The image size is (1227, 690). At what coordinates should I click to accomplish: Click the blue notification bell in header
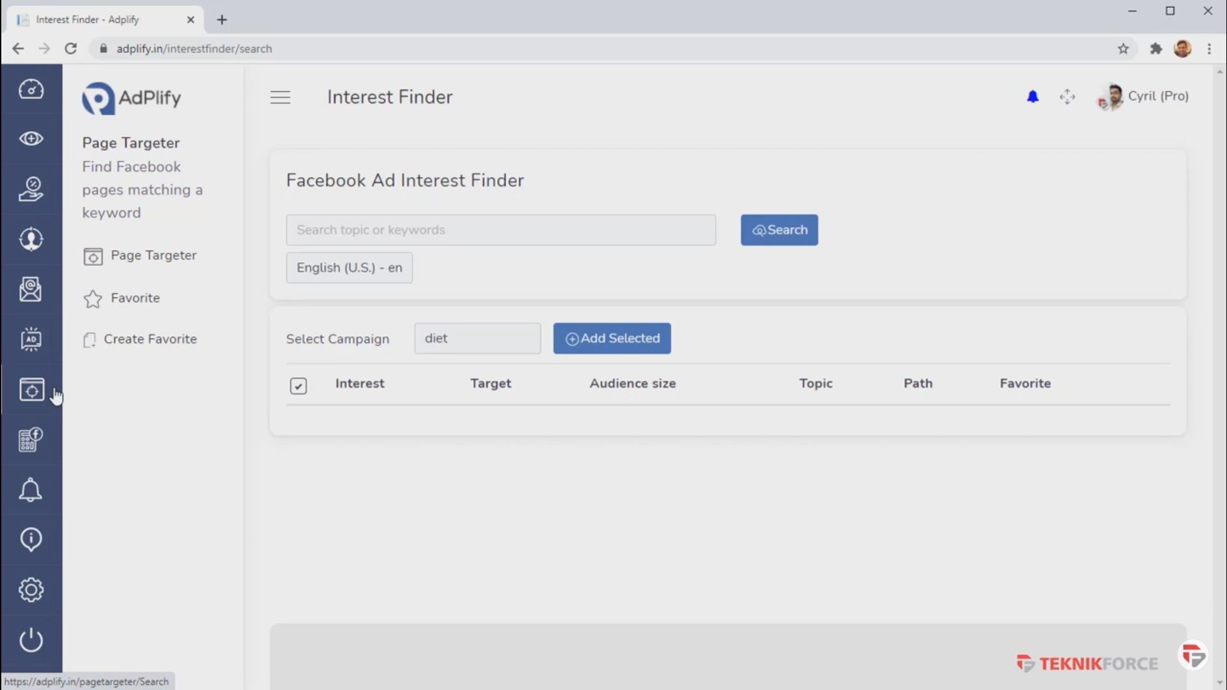pos(1033,96)
